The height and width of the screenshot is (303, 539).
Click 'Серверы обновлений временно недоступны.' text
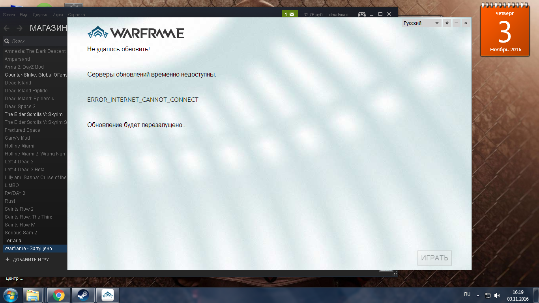coord(152,75)
